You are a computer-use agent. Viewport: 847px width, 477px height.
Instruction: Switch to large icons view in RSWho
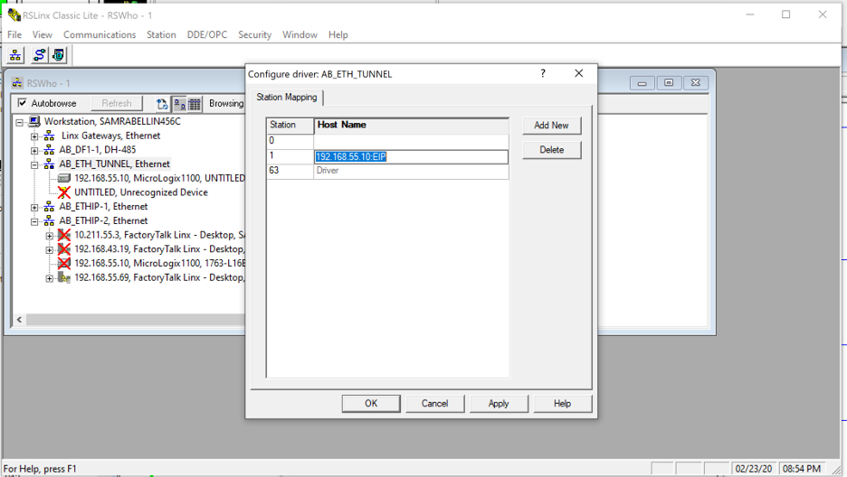coord(179,104)
